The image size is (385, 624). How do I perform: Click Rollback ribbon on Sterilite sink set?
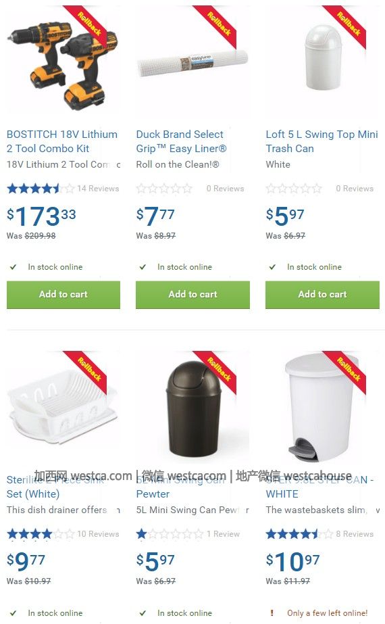90,370
